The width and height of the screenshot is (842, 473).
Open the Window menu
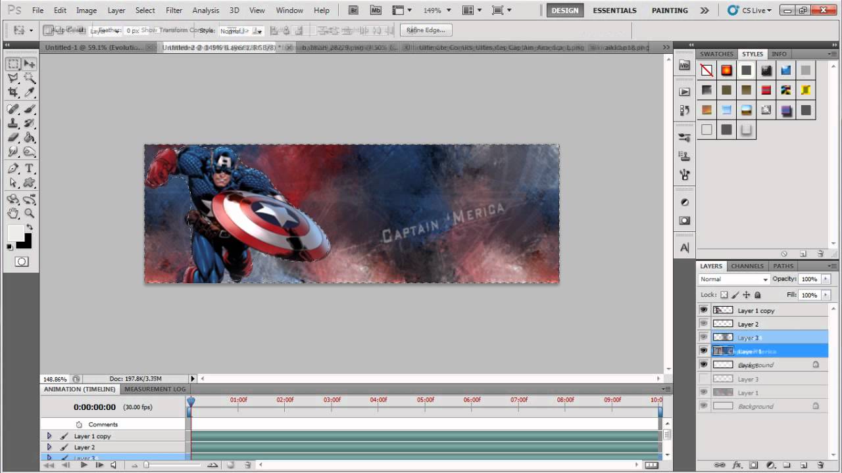pos(289,11)
